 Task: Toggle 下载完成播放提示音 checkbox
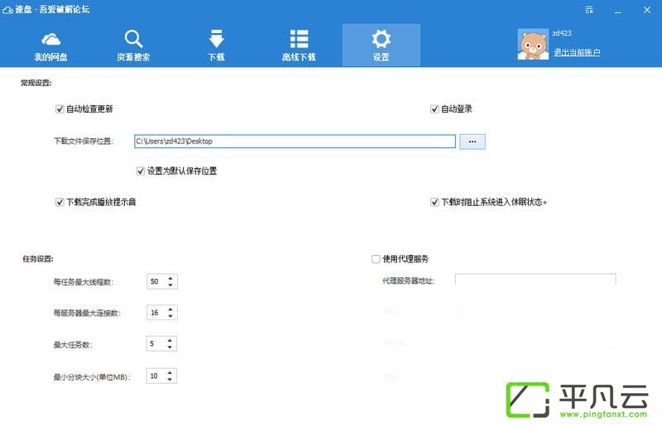pos(60,202)
